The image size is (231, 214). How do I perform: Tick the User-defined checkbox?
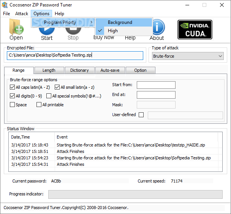point(141,115)
